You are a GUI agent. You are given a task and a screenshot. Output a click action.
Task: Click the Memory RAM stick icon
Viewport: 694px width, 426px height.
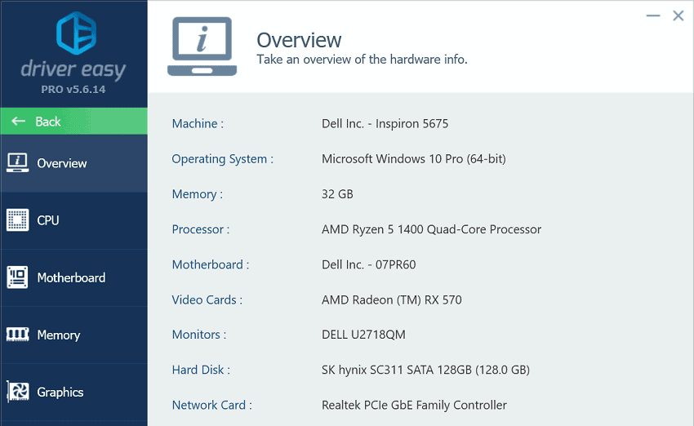18,335
